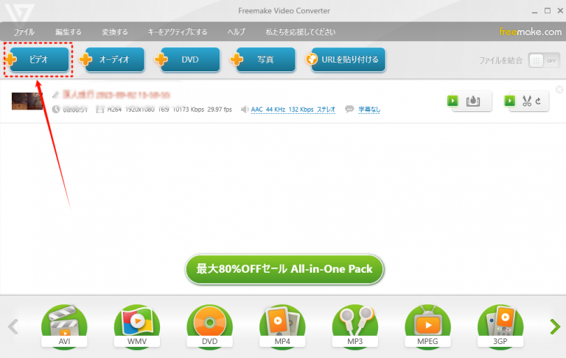566x358 pixels.
Task: Open the subtitle selection dropdown
Action: [x=369, y=110]
